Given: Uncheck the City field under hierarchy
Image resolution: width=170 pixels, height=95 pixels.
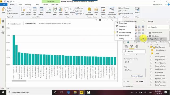Looking at the screenshot, I should click(x=152, y=53).
